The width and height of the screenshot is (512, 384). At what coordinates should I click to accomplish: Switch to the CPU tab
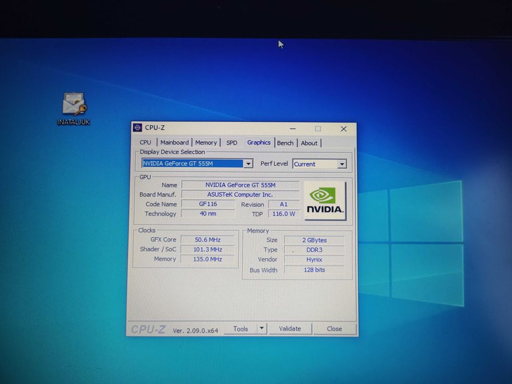(x=145, y=143)
